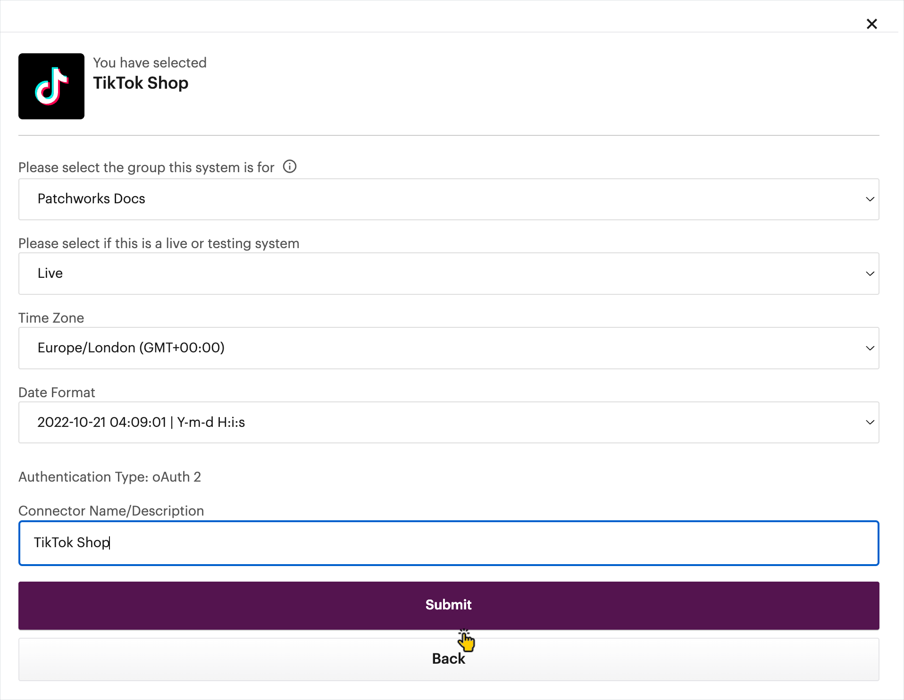The image size is (904, 700).
Task: Click the Back button
Action: point(448,659)
